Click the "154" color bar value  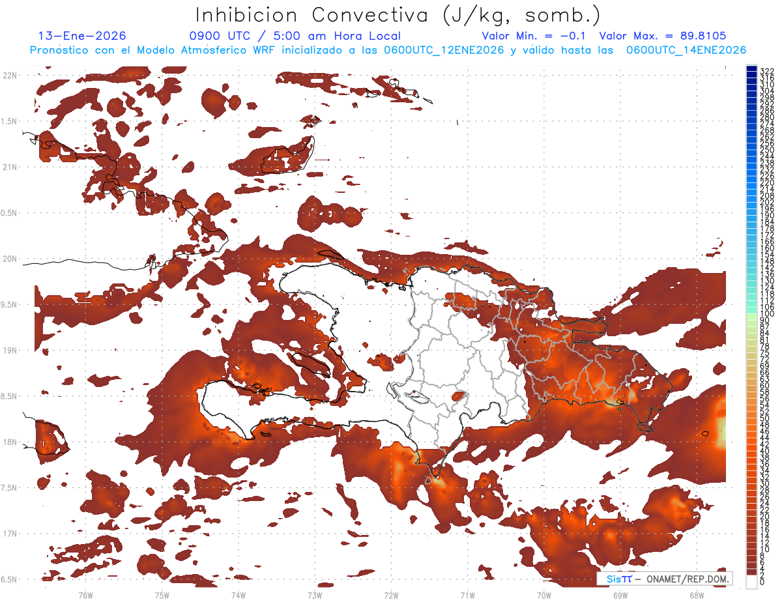pyautogui.click(x=767, y=254)
